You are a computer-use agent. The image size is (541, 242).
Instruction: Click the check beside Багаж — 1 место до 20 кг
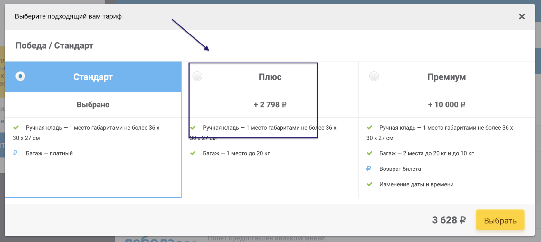193,153
